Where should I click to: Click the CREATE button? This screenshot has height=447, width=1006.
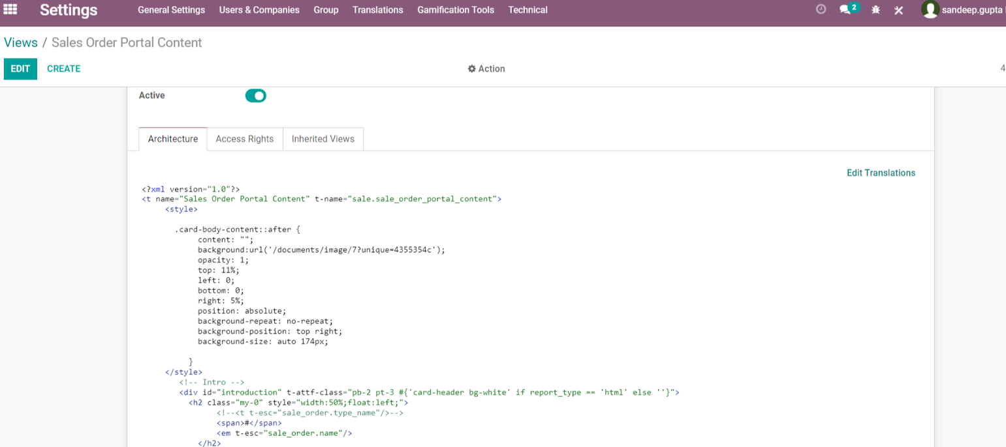tap(64, 69)
